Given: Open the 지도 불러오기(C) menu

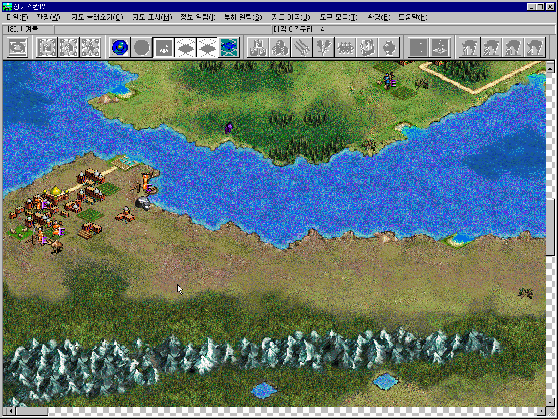Looking at the screenshot, I should (x=97, y=17).
